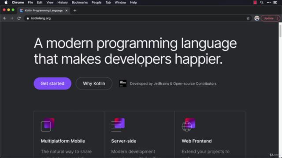Bookmark this page with the star

(x=248, y=18)
